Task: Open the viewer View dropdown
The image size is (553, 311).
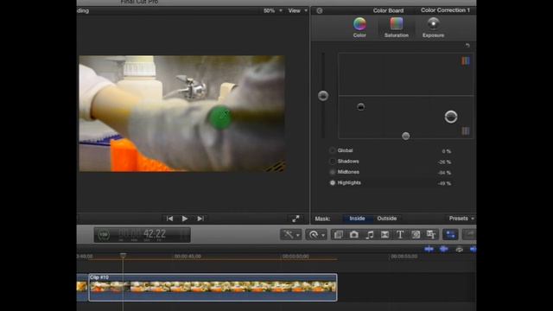Action: pyautogui.click(x=297, y=11)
